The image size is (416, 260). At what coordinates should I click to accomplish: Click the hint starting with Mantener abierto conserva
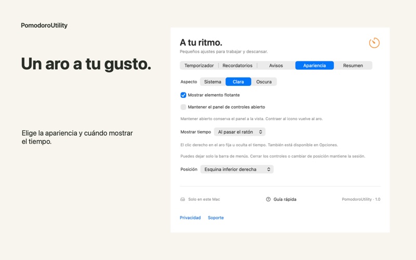tap(252, 119)
